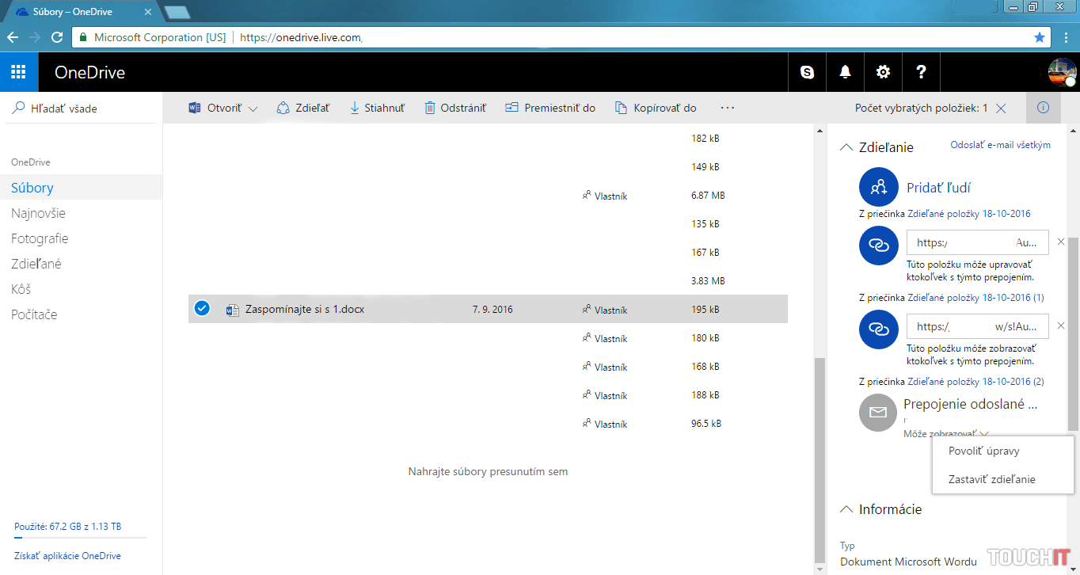
Task: Open the app launcher waffle icon
Action: tap(18, 73)
